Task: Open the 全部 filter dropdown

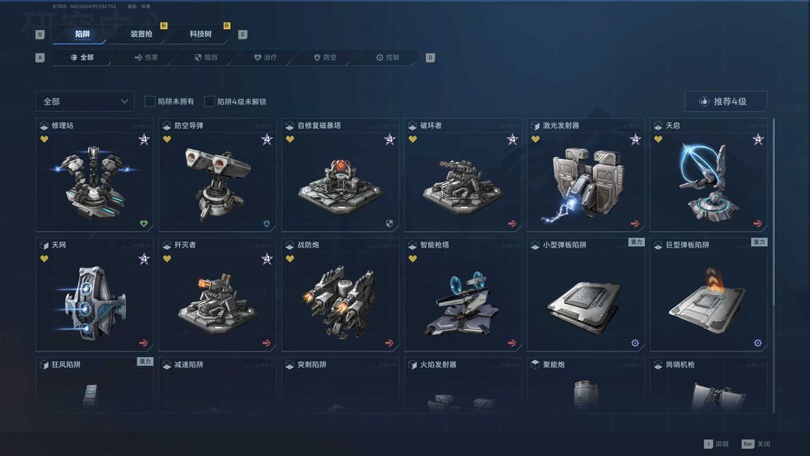Action: (x=85, y=102)
